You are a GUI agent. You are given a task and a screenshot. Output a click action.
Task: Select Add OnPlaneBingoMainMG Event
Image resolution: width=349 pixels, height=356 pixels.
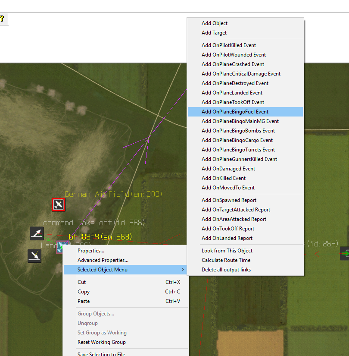(x=245, y=121)
